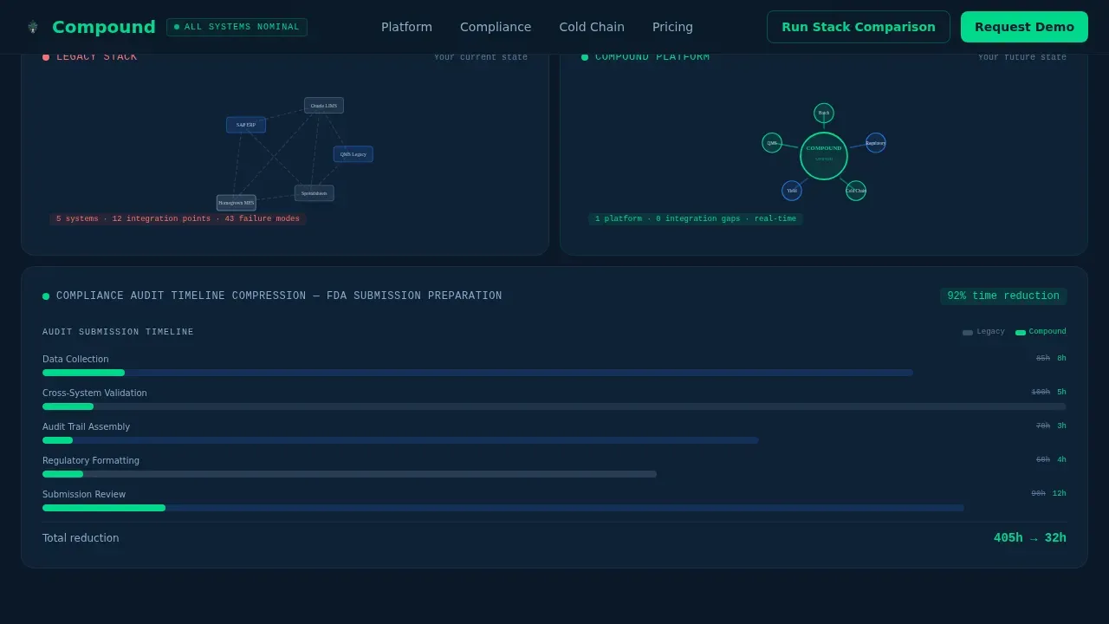Open the Compound brand name link
Image resolution: width=1109 pixels, height=624 pixels.
click(x=104, y=27)
